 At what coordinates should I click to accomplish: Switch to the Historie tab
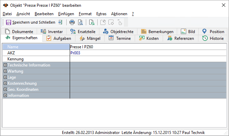pos(213,38)
